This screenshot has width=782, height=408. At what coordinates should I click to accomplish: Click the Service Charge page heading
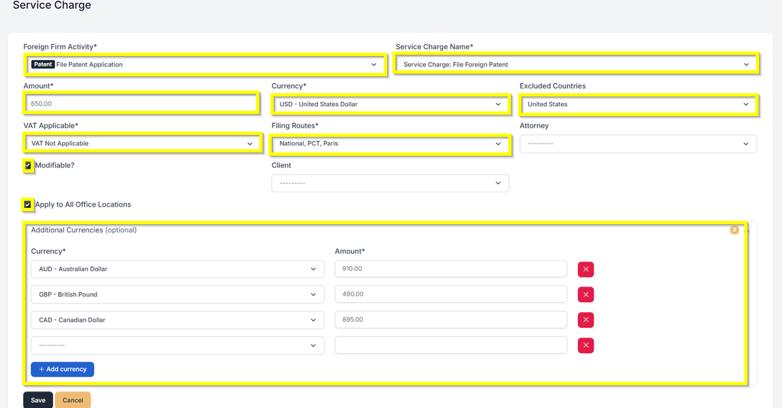pyautogui.click(x=52, y=6)
